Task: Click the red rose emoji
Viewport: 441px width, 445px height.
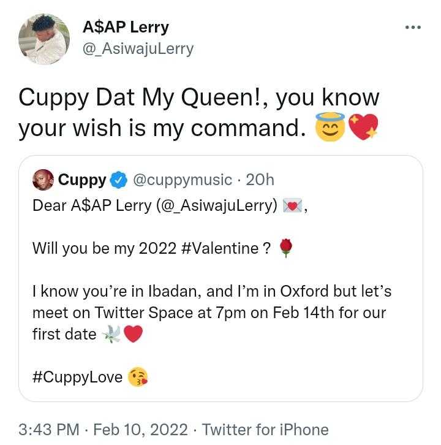Action: (286, 248)
